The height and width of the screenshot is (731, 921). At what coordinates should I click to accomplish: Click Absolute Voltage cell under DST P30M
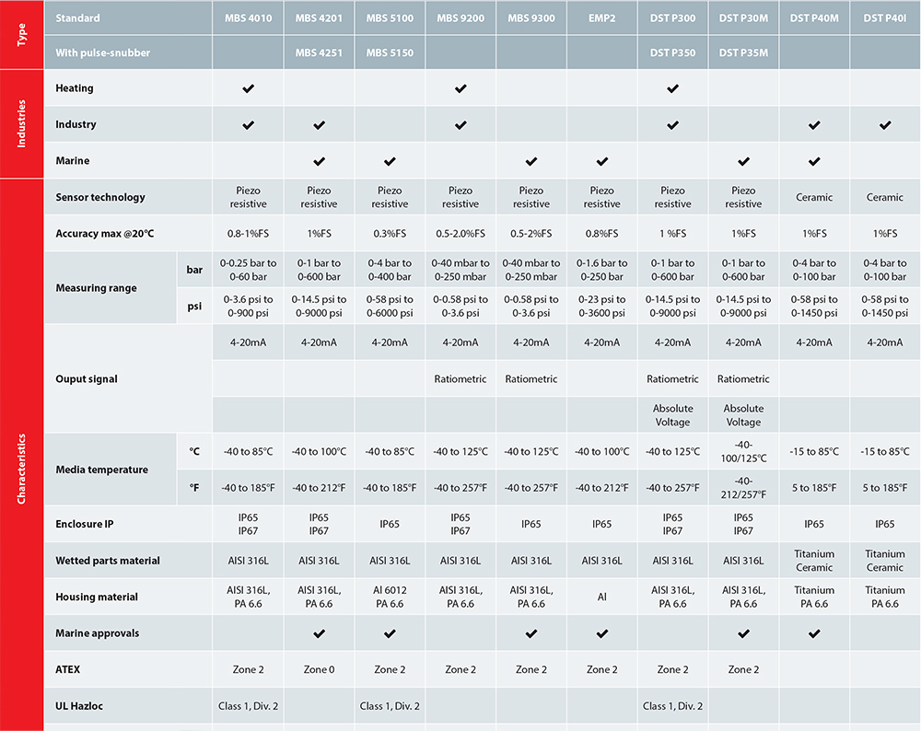pos(743,415)
